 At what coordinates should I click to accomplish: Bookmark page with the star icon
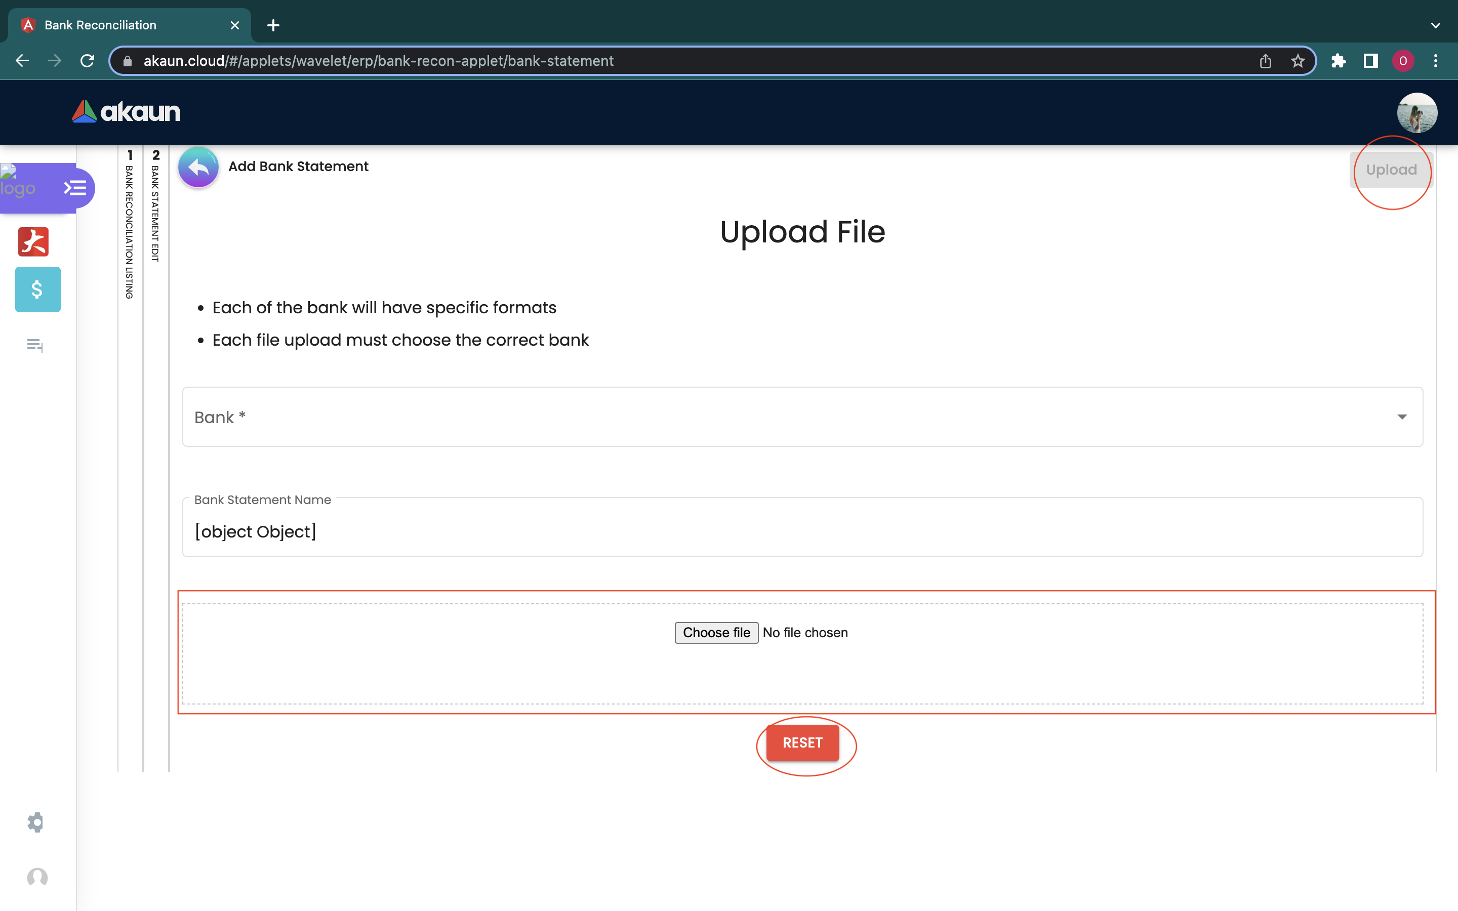[x=1298, y=61]
